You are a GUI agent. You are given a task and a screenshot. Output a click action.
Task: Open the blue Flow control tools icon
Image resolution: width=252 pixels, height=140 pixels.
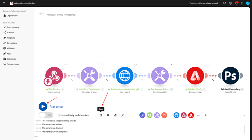tap(142, 115)
